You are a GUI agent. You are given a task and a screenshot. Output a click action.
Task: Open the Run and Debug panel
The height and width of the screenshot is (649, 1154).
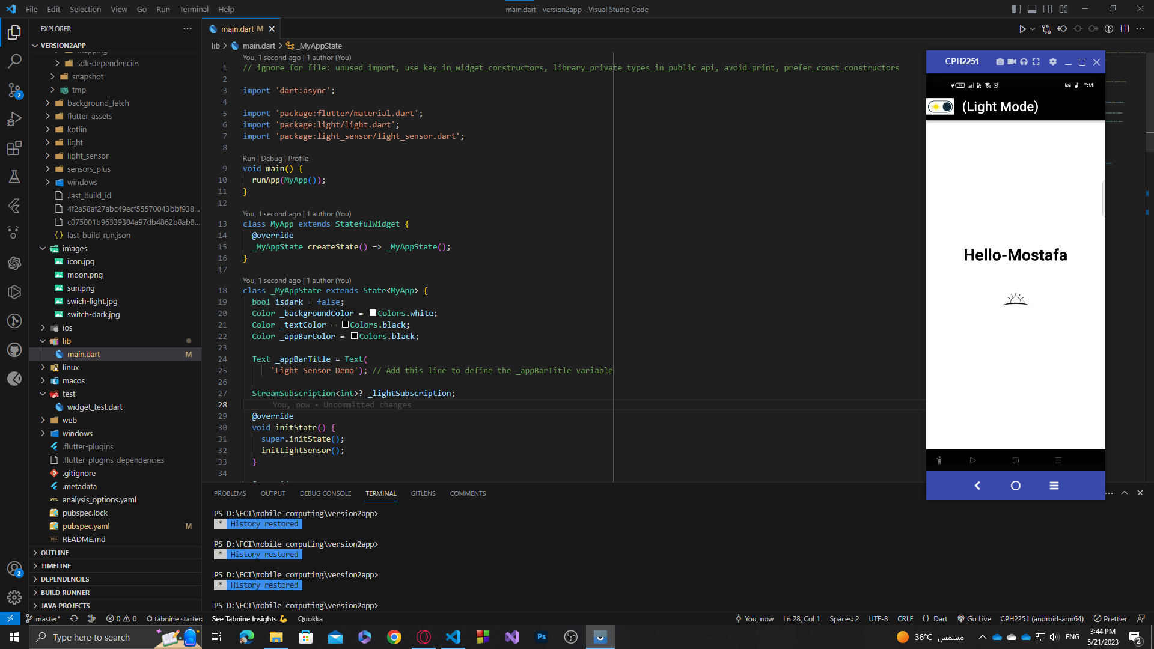point(14,119)
